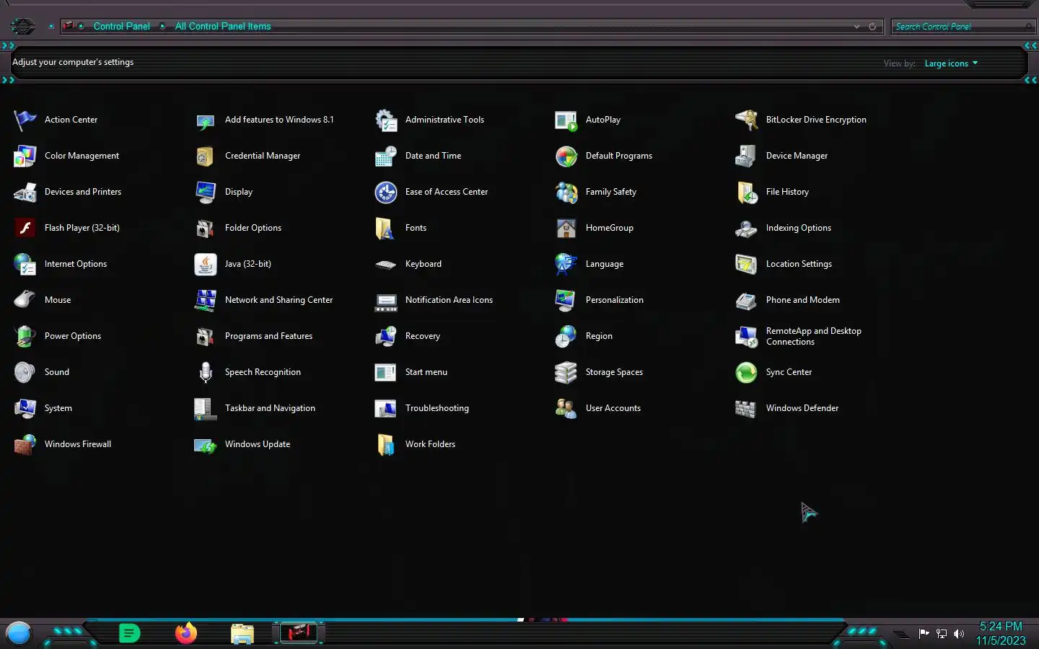Viewport: 1039px width, 649px height.
Task: Open the Devices and Printers icon
Action: 25,192
